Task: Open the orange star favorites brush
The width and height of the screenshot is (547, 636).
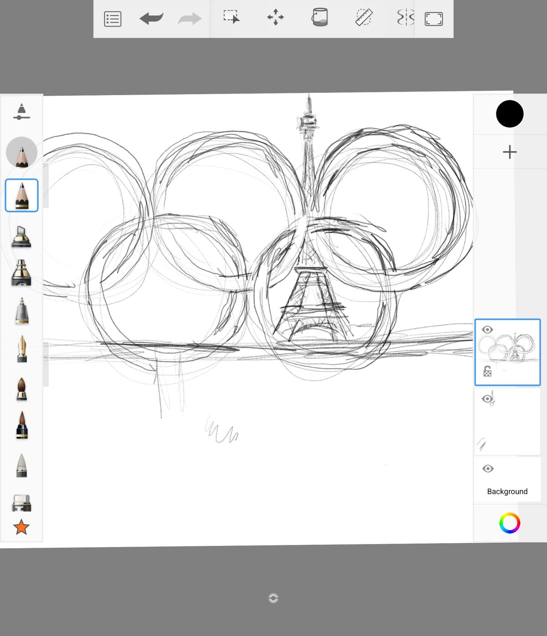Action: [x=21, y=527]
